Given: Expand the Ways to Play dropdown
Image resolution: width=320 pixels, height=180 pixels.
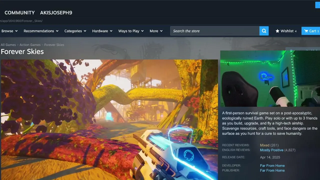Looking at the screenshot, I should point(131,31).
